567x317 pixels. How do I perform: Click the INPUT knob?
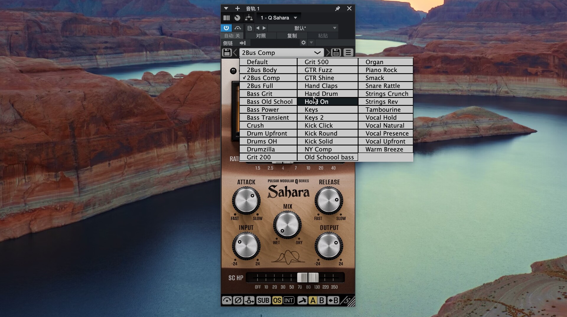click(x=246, y=246)
